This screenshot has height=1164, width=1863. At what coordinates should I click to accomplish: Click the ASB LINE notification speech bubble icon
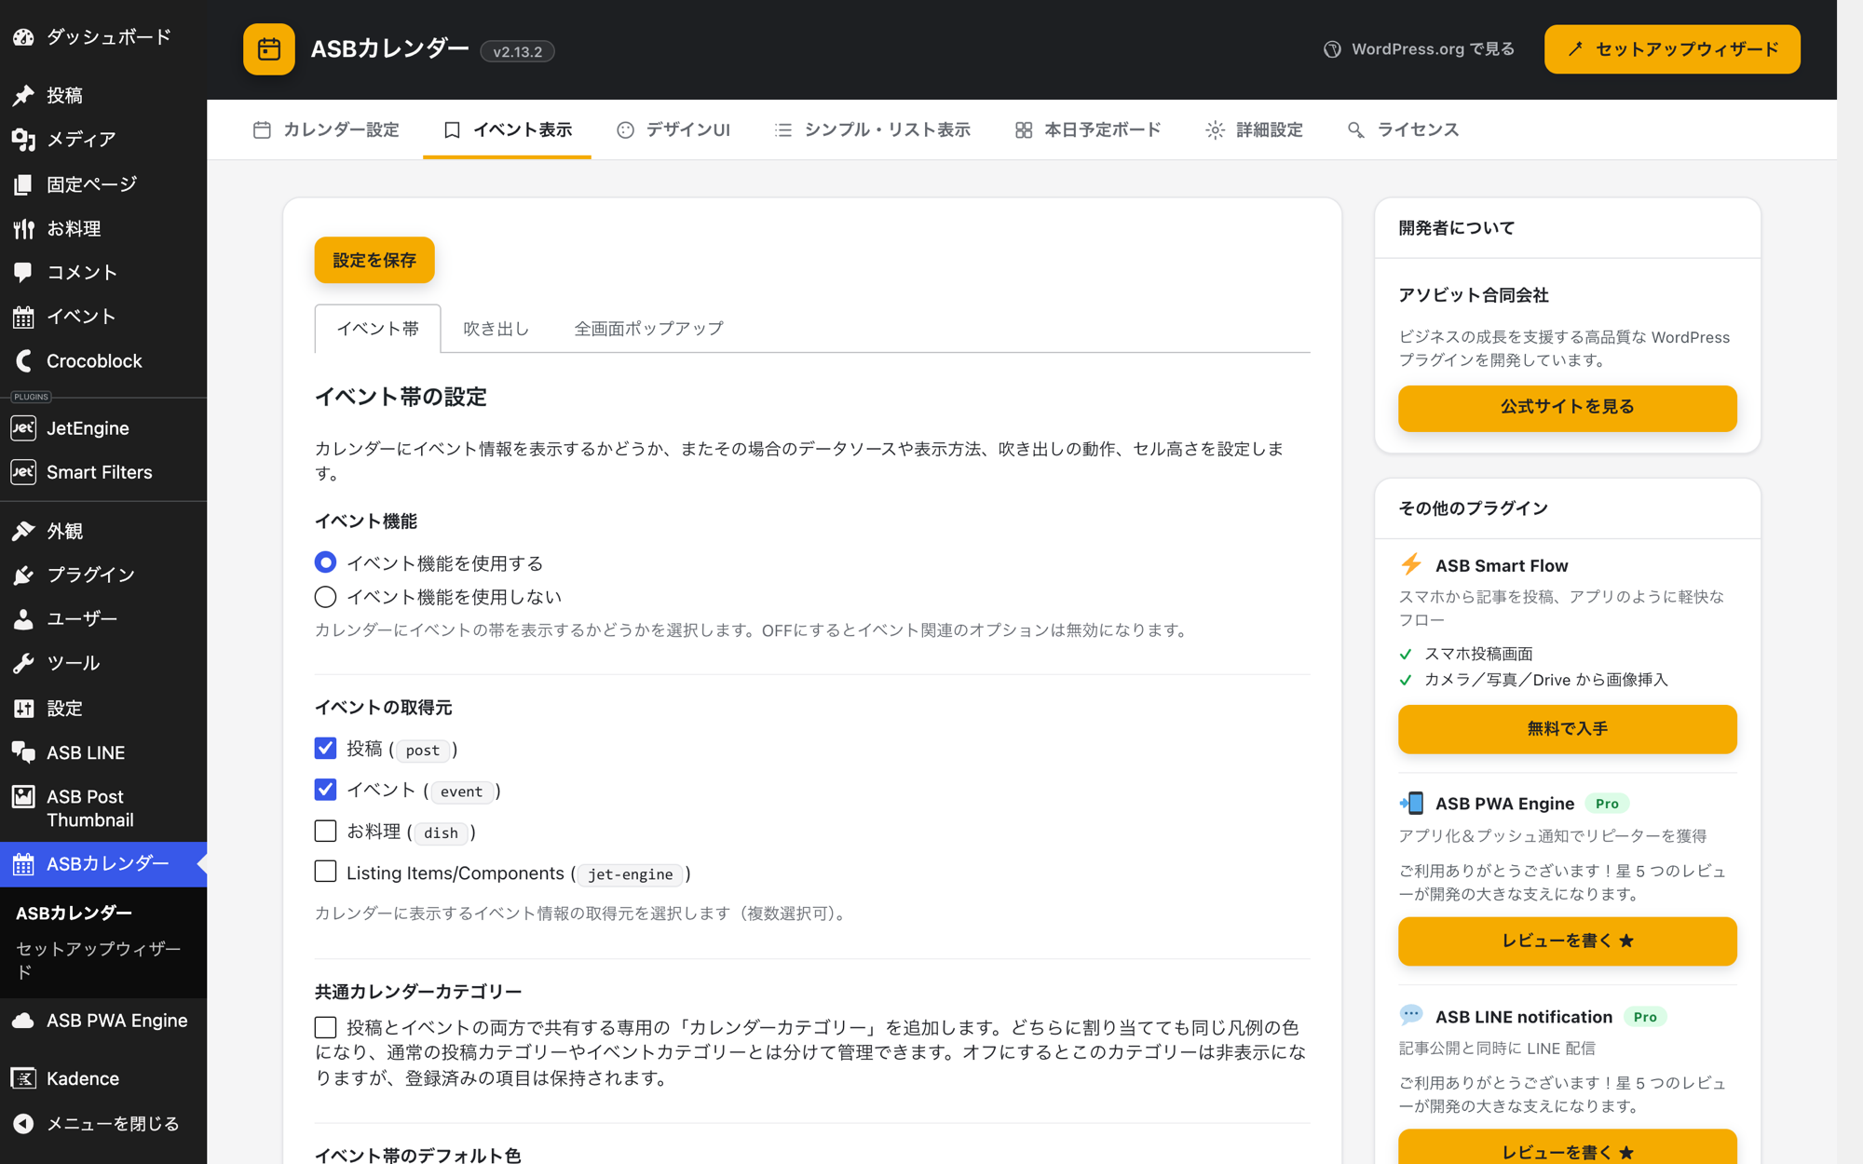[1411, 1015]
